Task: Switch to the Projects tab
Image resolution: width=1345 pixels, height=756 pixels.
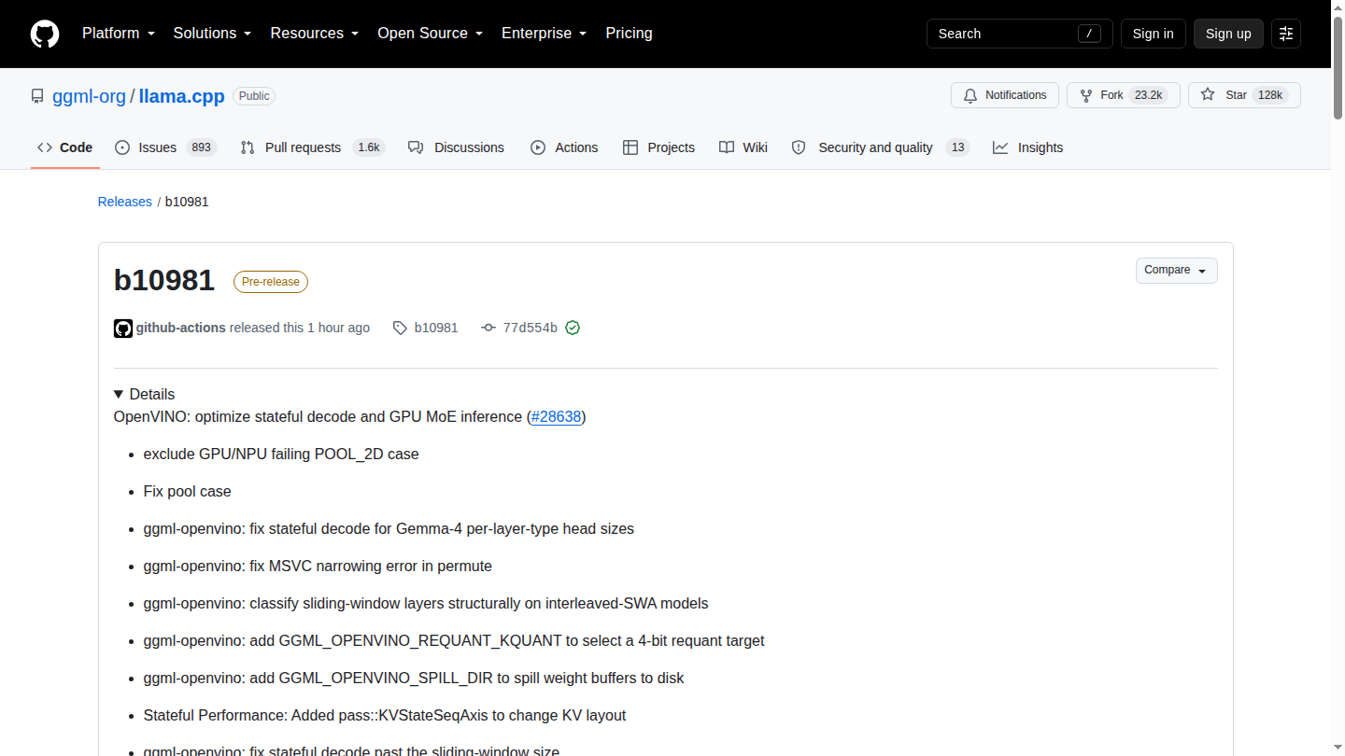Action: click(x=658, y=147)
